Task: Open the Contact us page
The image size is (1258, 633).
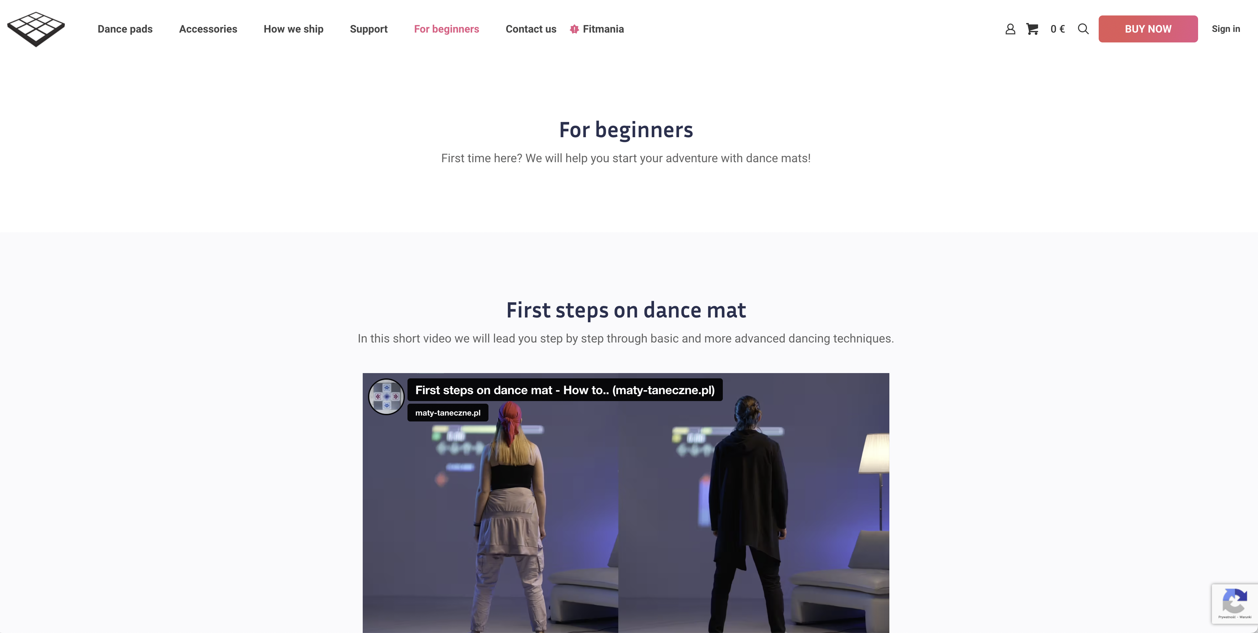Action: click(x=531, y=29)
